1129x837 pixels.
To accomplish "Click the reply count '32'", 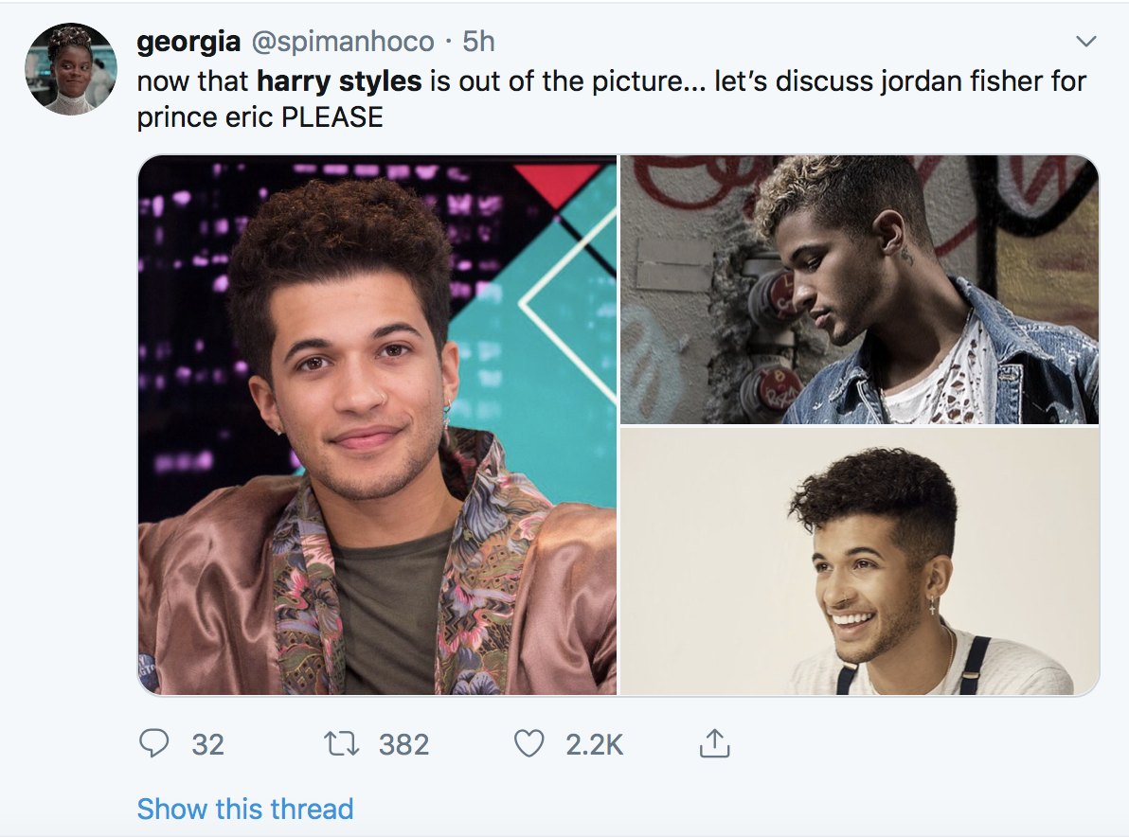I will coord(207,745).
